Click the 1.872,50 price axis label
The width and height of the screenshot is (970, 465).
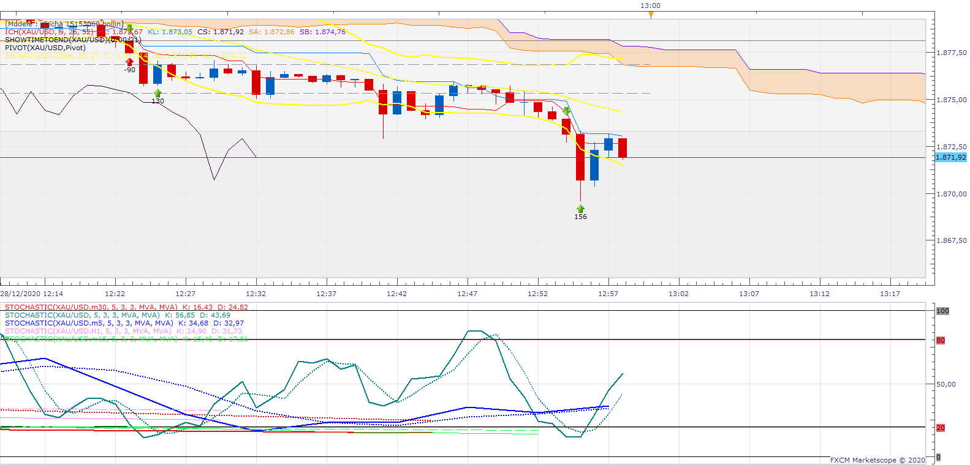point(952,147)
